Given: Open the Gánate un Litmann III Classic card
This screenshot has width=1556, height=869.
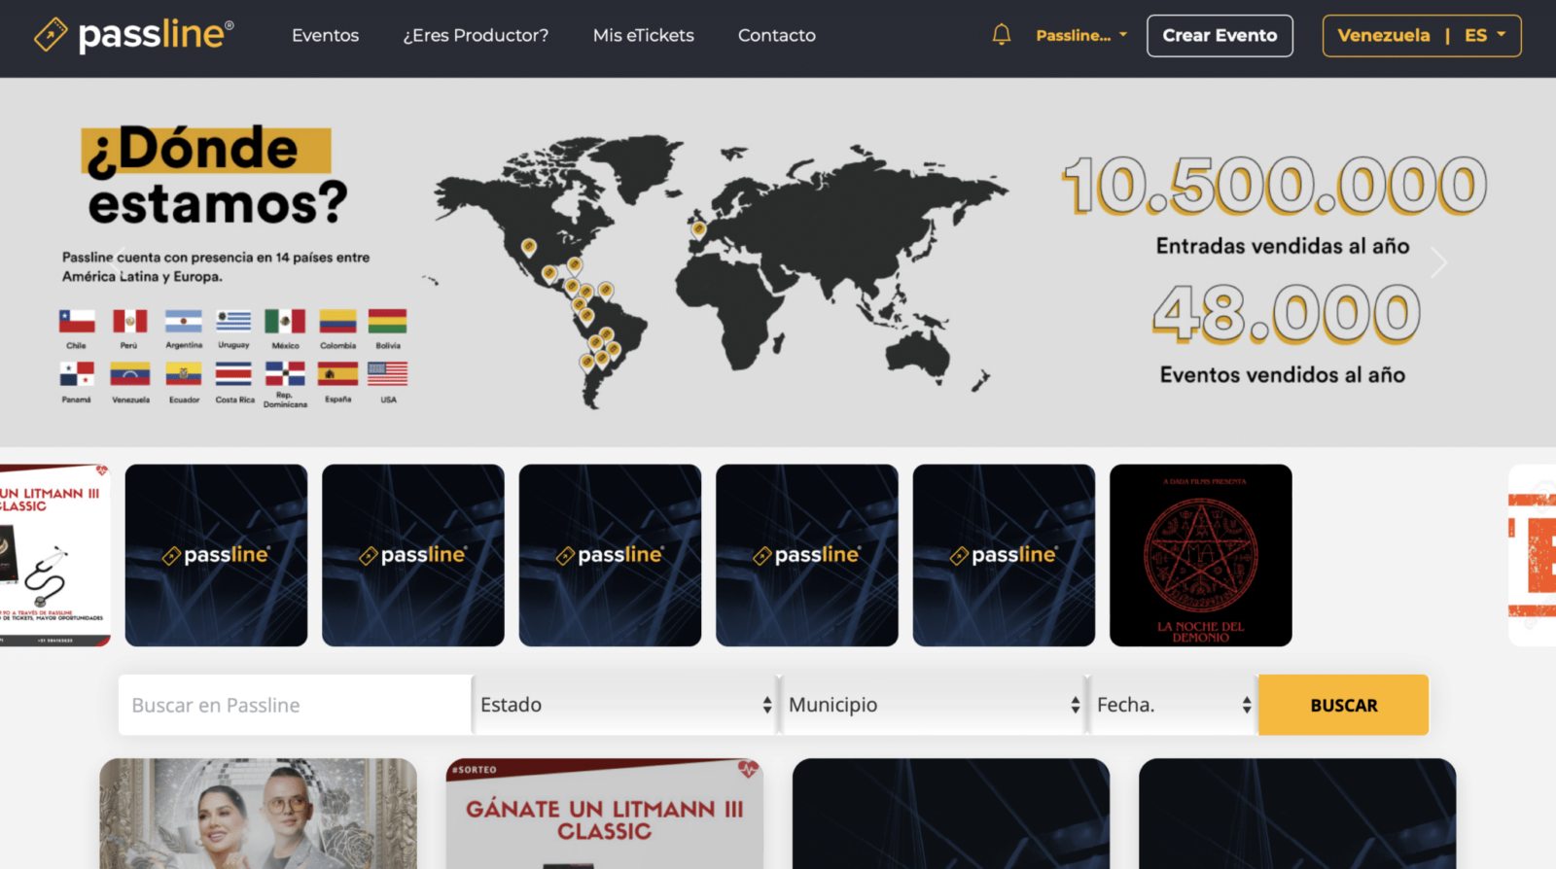Looking at the screenshot, I should click(604, 814).
